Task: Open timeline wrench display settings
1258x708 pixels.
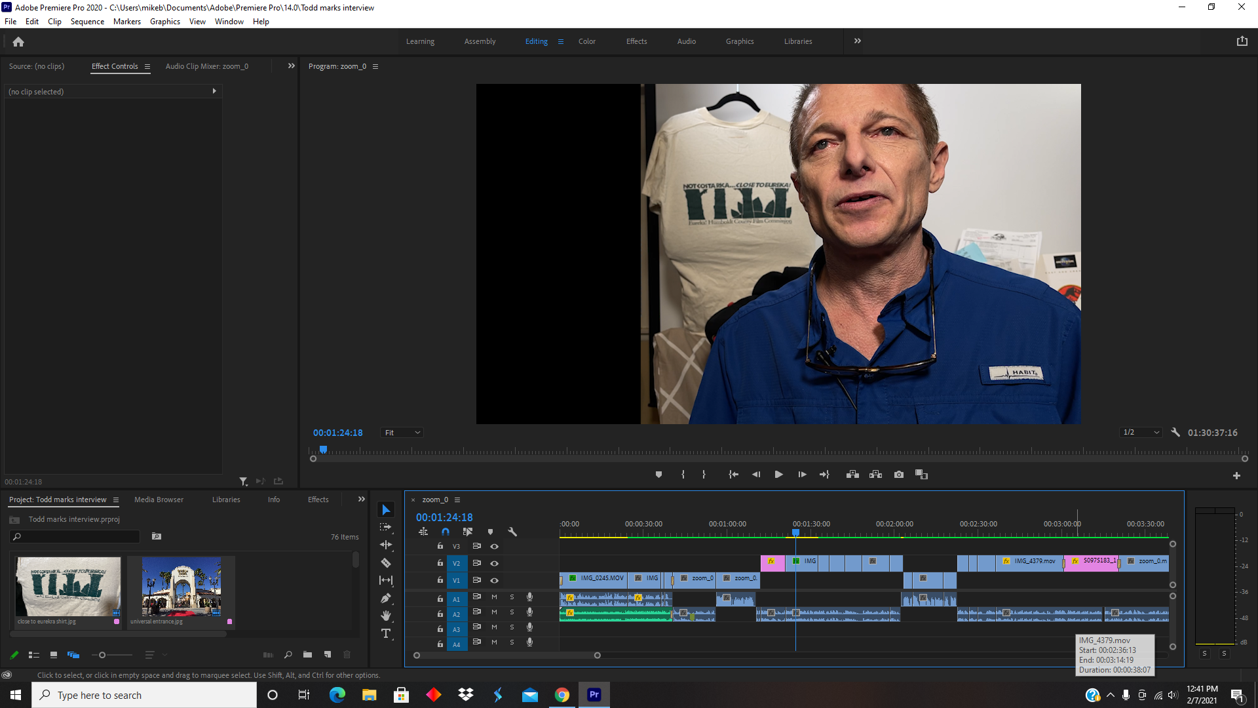Action: click(512, 532)
